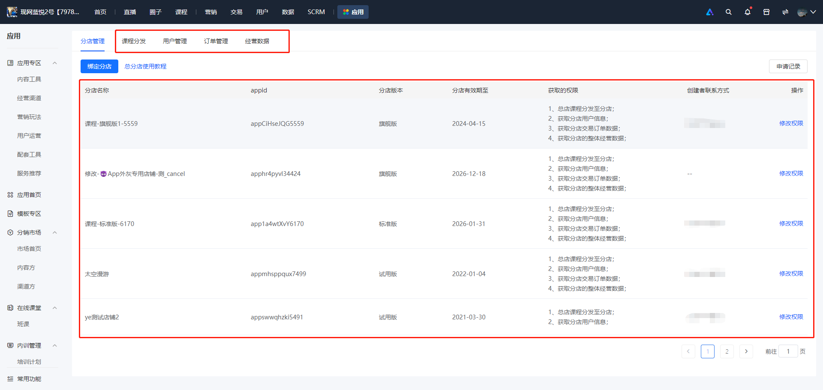Collapse the 在线课堂 sidebar section

tap(54, 308)
